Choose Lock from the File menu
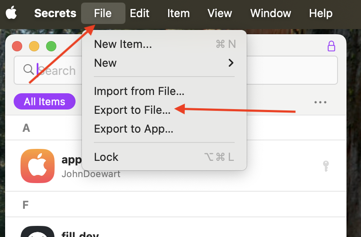 coord(164,157)
